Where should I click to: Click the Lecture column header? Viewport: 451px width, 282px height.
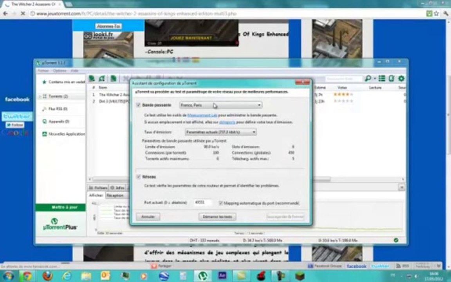pos(375,87)
